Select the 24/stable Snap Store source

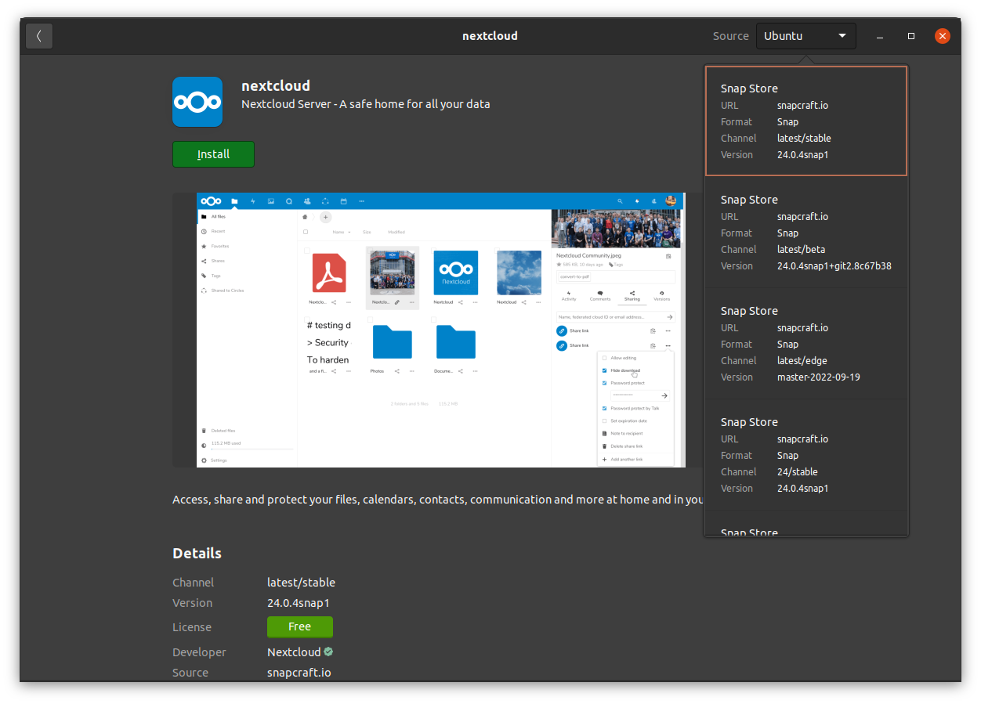[x=806, y=454]
